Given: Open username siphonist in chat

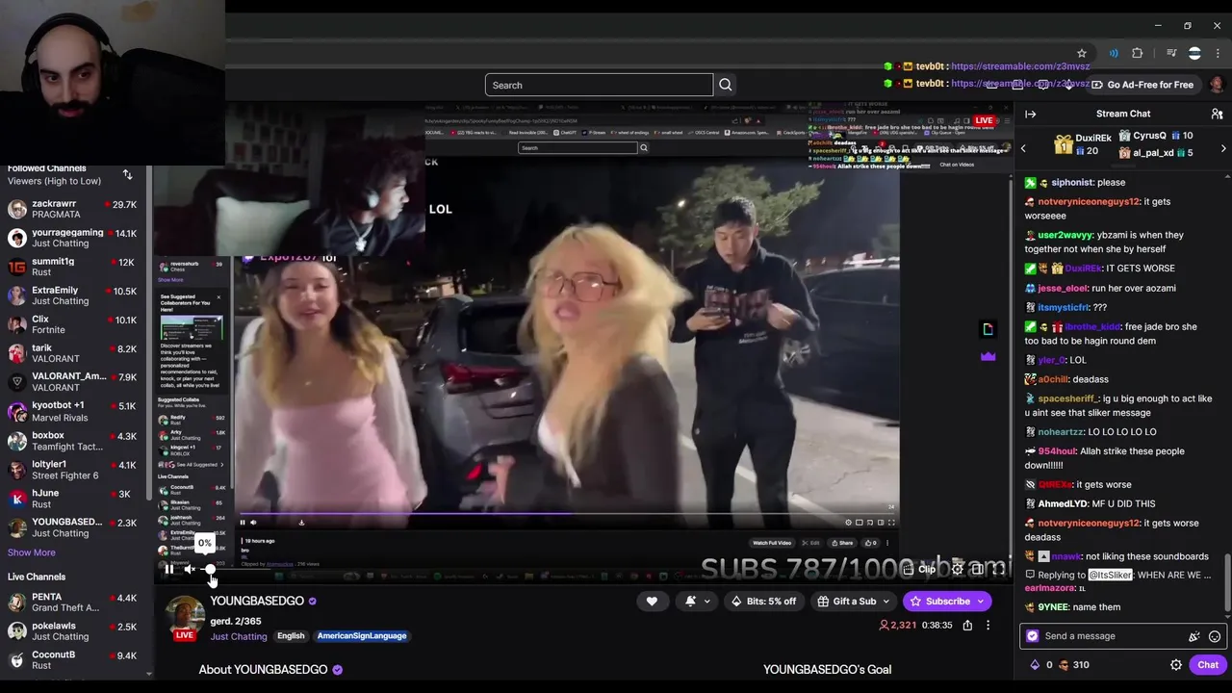Looking at the screenshot, I should tap(1073, 182).
